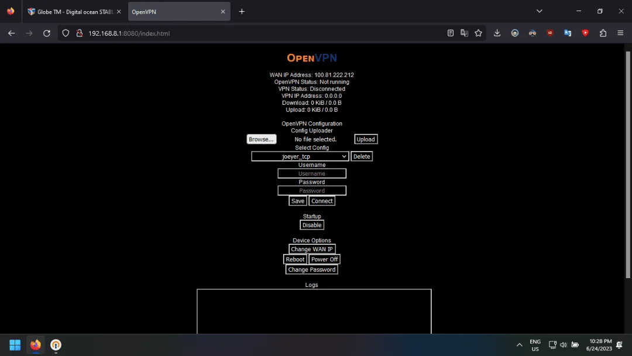Delete the selected config
The width and height of the screenshot is (632, 356).
pos(362,156)
